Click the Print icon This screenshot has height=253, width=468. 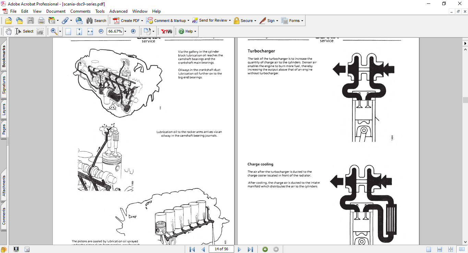tap(41, 21)
